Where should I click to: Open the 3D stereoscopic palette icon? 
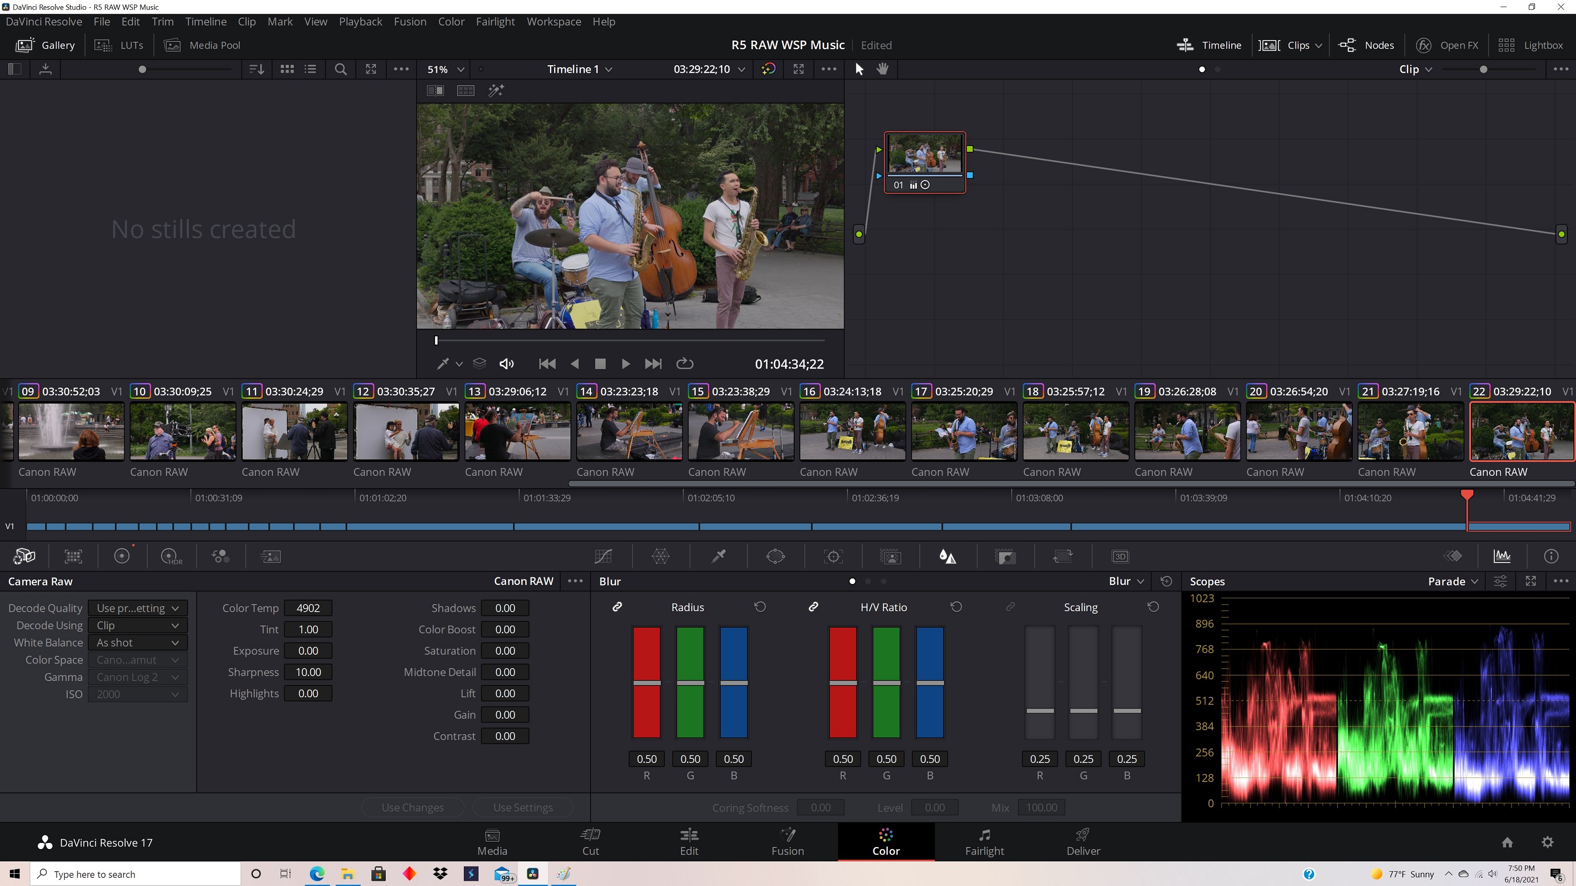(1119, 556)
